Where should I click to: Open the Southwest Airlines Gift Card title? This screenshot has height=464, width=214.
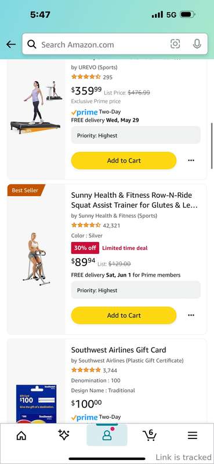pos(118,350)
